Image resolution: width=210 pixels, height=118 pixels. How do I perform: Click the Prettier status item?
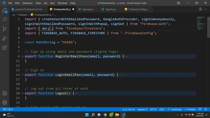tap(190, 109)
